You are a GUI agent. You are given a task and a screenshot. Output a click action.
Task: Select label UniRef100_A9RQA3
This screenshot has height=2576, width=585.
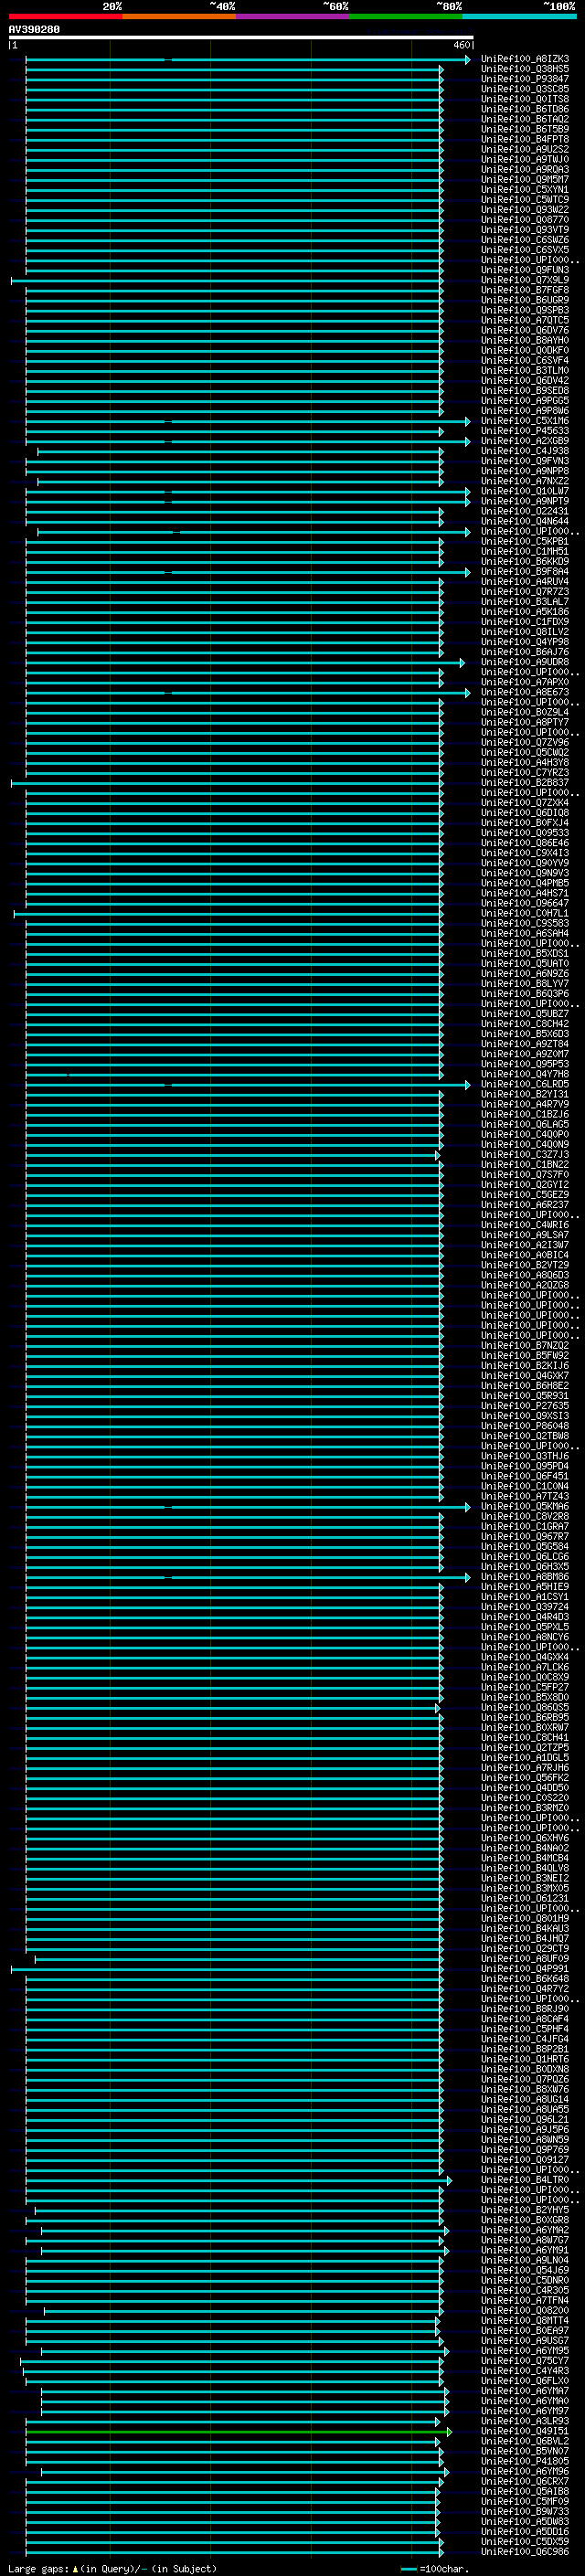click(525, 170)
